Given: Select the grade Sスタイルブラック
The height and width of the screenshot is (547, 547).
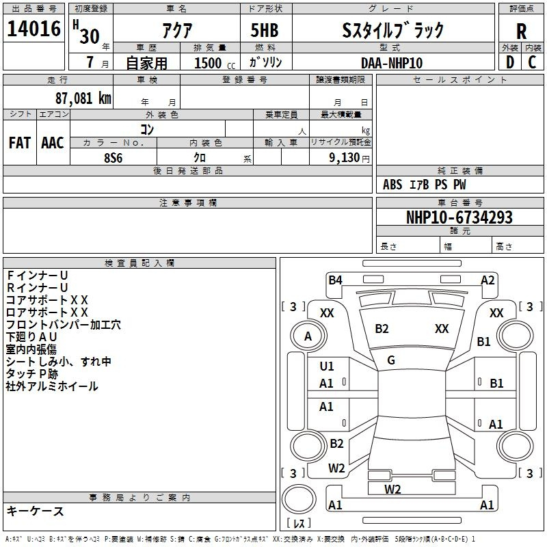Looking at the screenshot, I should [x=393, y=30].
